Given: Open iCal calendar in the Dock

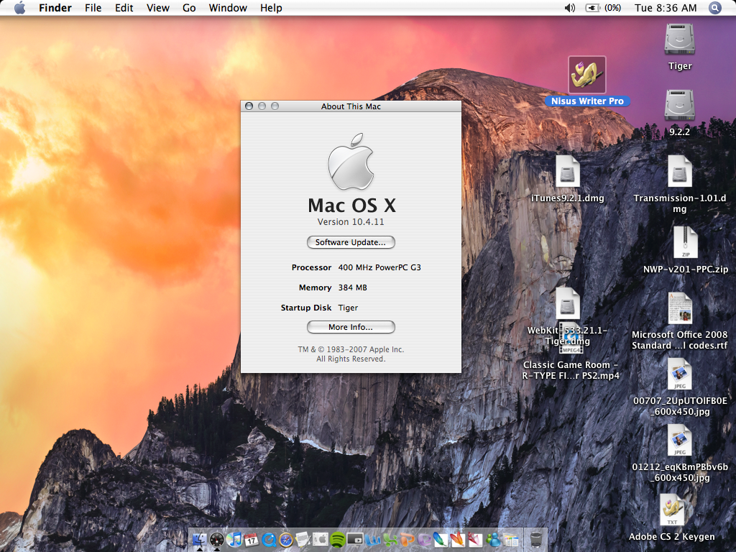Looking at the screenshot, I should tap(252, 540).
